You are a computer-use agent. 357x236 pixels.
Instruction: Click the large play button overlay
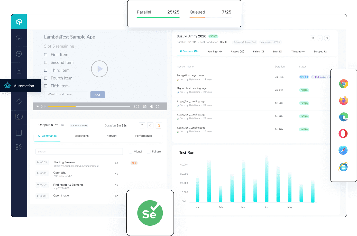pyautogui.click(x=99, y=69)
